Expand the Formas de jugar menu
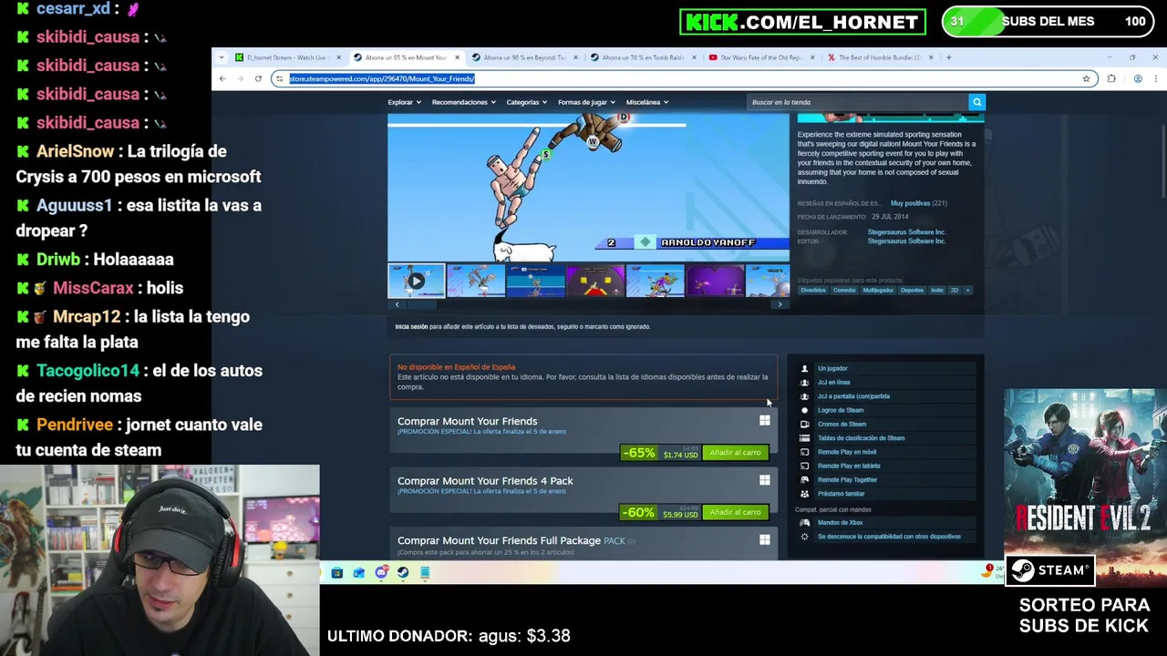Image resolution: width=1167 pixels, height=656 pixels. (x=586, y=102)
